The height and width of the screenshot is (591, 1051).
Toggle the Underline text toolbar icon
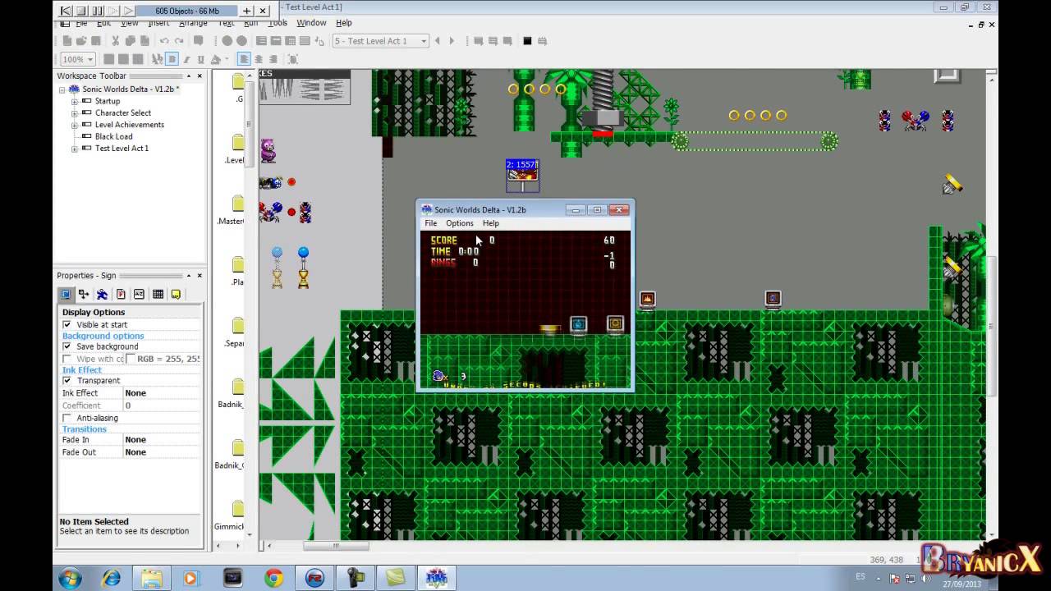(200, 59)
